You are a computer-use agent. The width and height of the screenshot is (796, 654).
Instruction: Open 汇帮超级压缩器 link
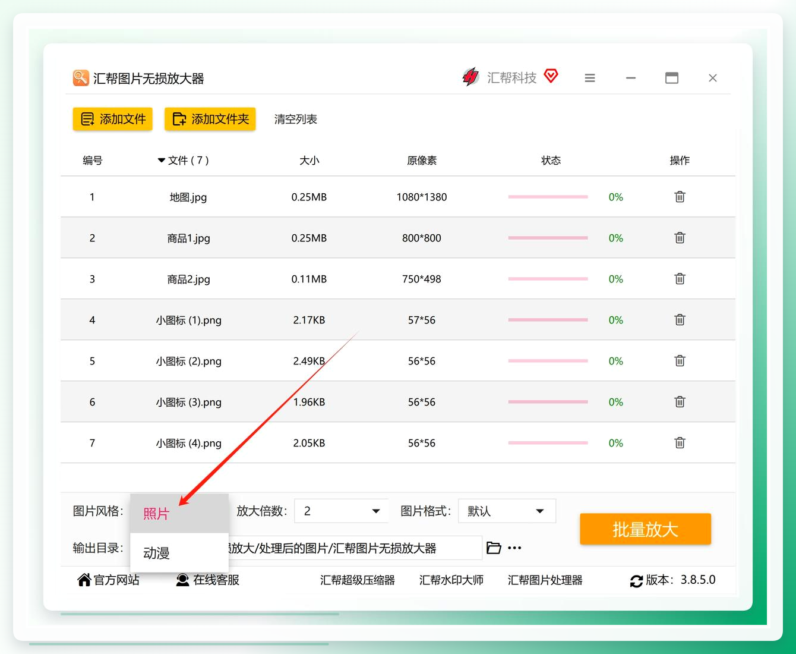coord(358,580)
